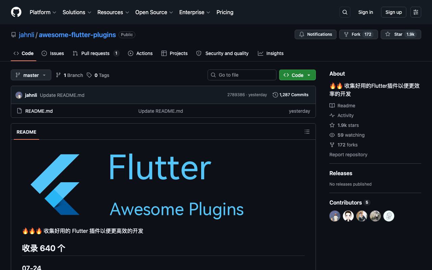Click the fork icon beside 172 forks

tap(332, 145)
